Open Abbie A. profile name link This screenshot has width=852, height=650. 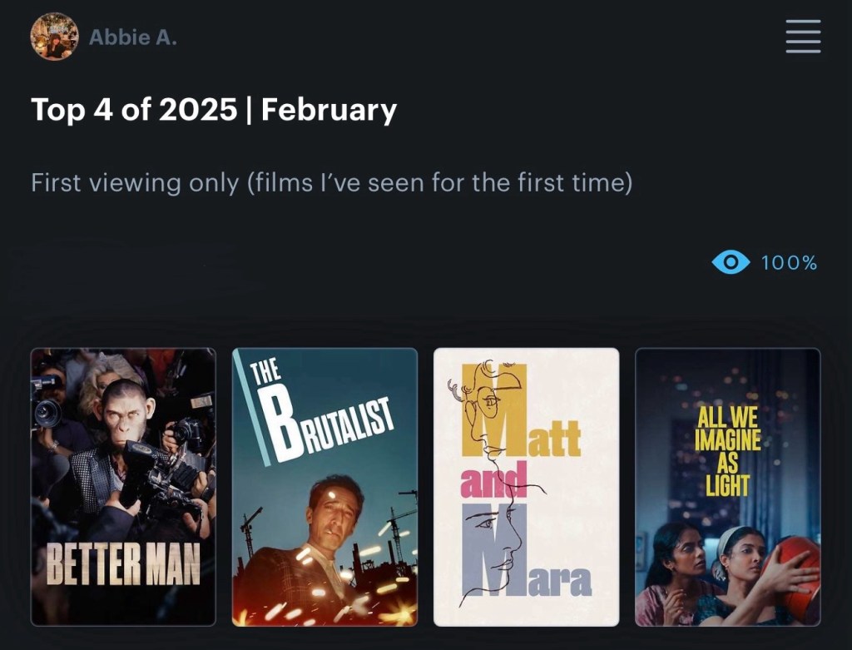(x=133, y=37)
